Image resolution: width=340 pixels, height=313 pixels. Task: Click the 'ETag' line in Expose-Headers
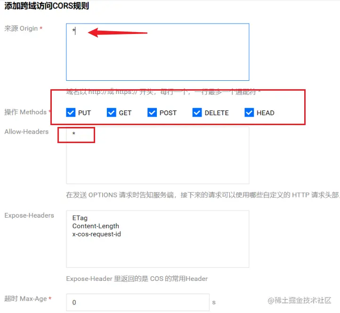[x=80, y=218]
